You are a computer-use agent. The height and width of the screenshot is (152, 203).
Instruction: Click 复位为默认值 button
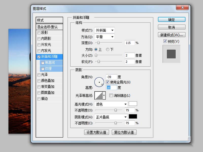[124, 132]
